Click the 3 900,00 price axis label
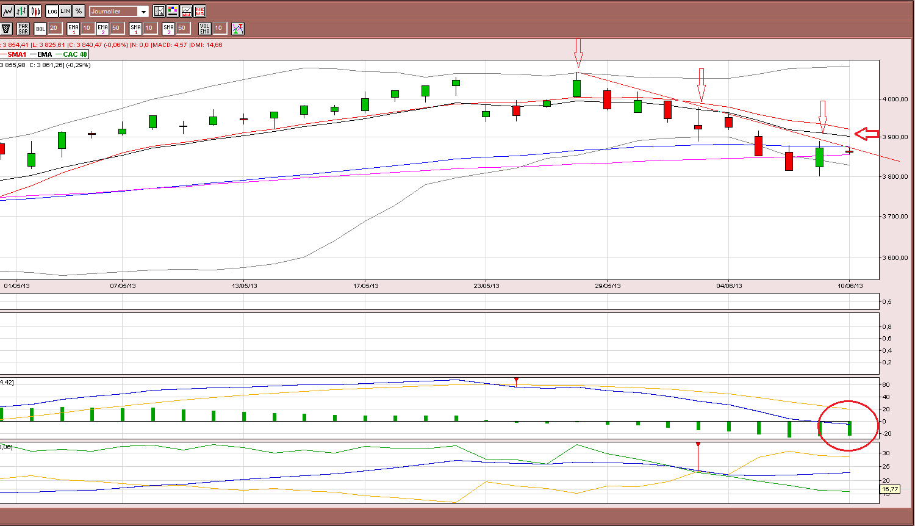 895,137
